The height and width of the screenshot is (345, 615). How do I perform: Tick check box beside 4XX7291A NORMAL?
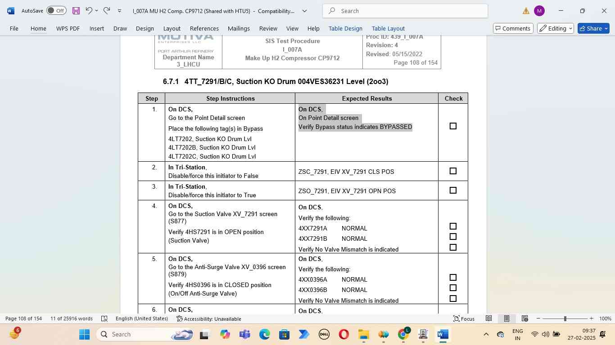click(453, 226)
